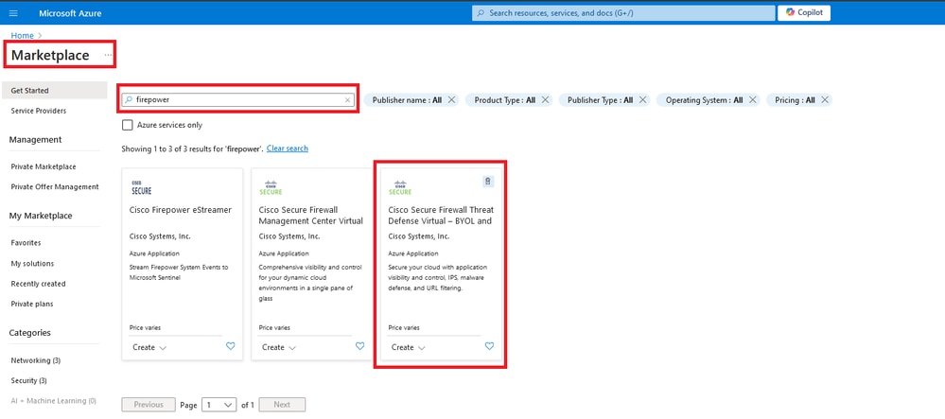Open Service Providers in the sidebar
945x419 pixels.
tap(39, 111)
